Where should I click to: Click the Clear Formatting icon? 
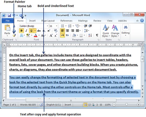56,31
